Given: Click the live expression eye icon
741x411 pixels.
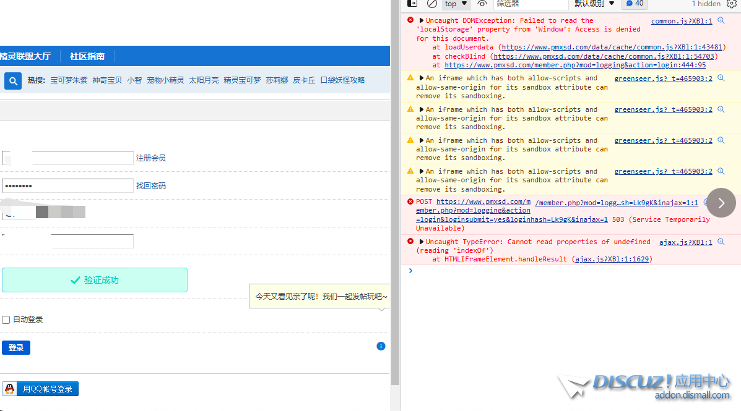Looking at the screenshot, I should [482, 4].
